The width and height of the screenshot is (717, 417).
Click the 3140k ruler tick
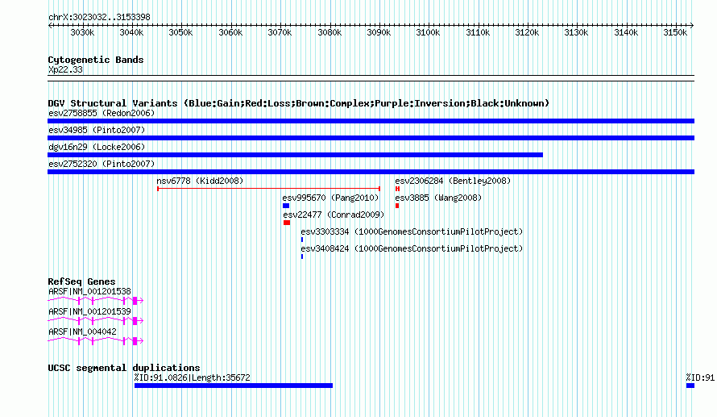[x=626, y=32]
